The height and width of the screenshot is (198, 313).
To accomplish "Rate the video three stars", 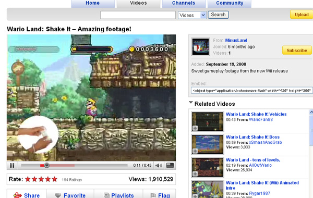I will (41, 179).
